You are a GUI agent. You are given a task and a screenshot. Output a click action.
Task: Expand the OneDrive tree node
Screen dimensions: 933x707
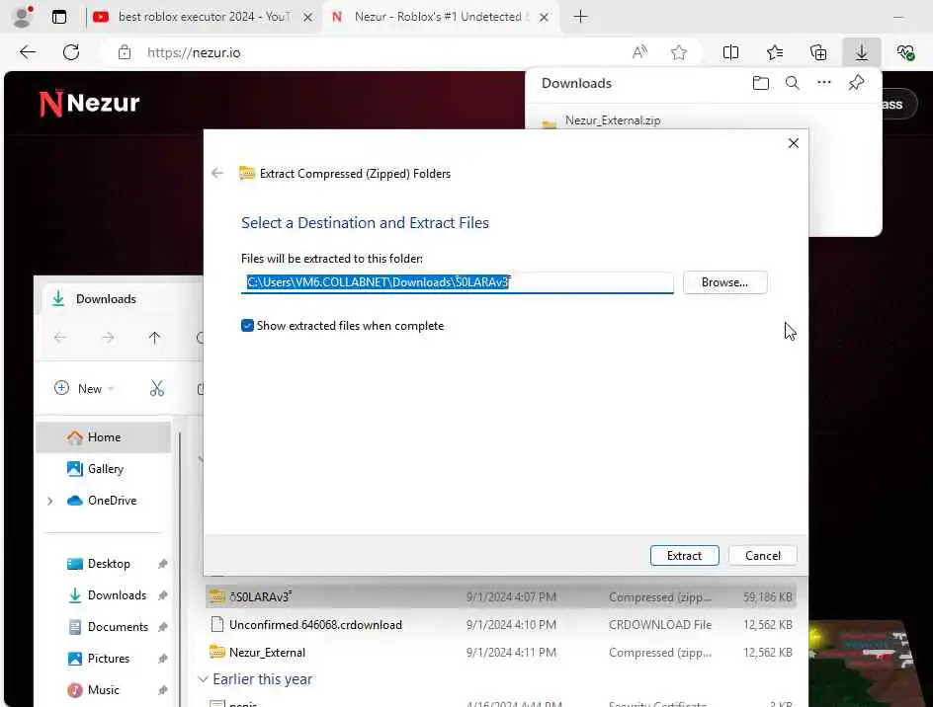pos(50,501)
